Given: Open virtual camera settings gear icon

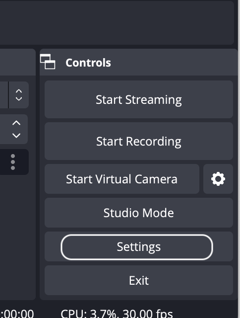Looking at the screenshot, I should 218,179.
